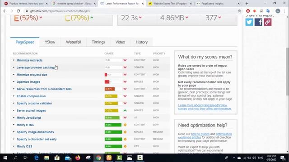Click the Minify JavaScript green grade bar

[x=112, y=118]
